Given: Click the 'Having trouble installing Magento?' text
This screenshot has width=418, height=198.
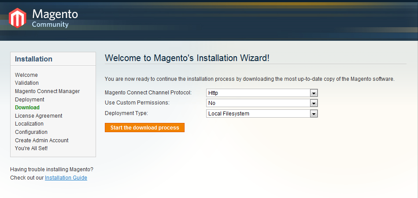Looking at the screenshot, I should pyautogui.click(x=52, y=169).
